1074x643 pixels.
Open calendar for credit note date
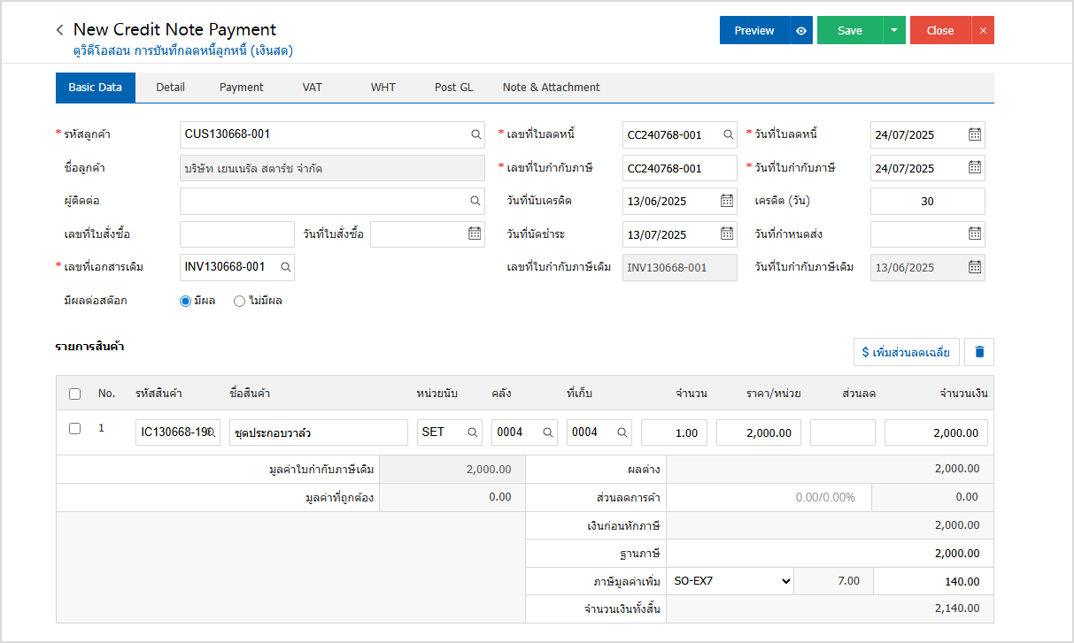pyautogui.click(x=974, y=134)
